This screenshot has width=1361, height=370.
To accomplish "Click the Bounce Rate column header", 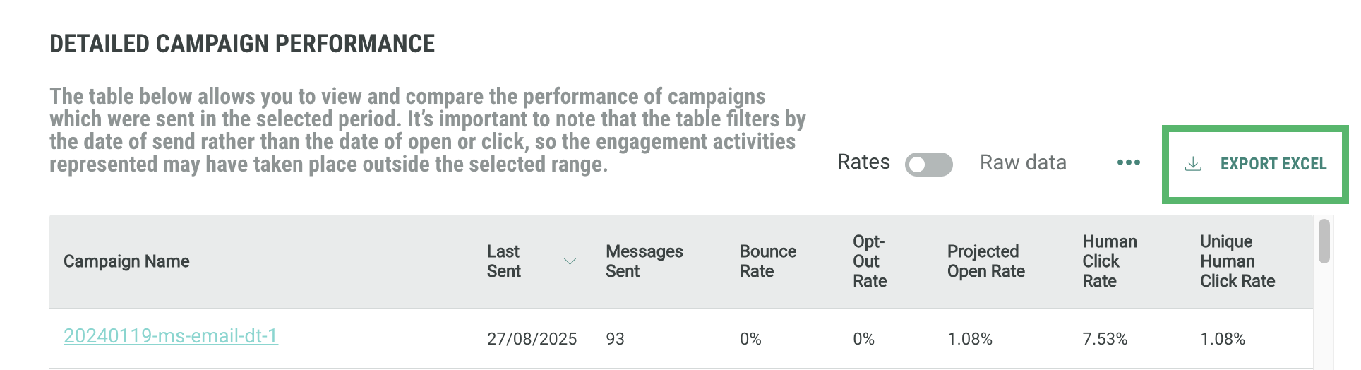I will pyautogui.click(x=767, y=261).
